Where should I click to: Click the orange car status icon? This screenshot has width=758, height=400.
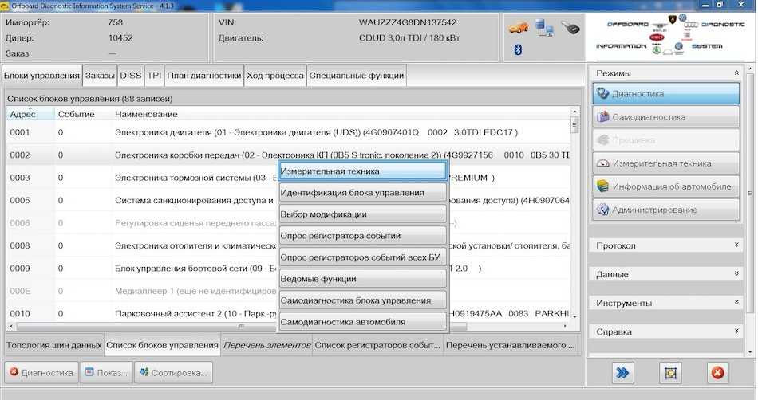[x=517, y=28]
